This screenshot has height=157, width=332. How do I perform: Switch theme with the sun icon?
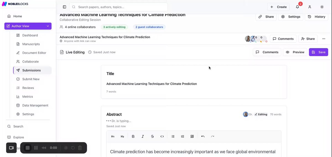point(322,7)
